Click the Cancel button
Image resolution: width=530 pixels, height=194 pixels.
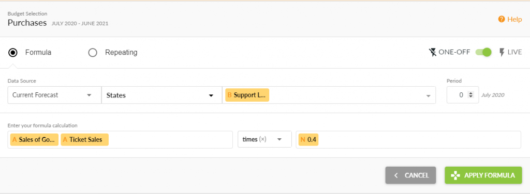(410, 175)
